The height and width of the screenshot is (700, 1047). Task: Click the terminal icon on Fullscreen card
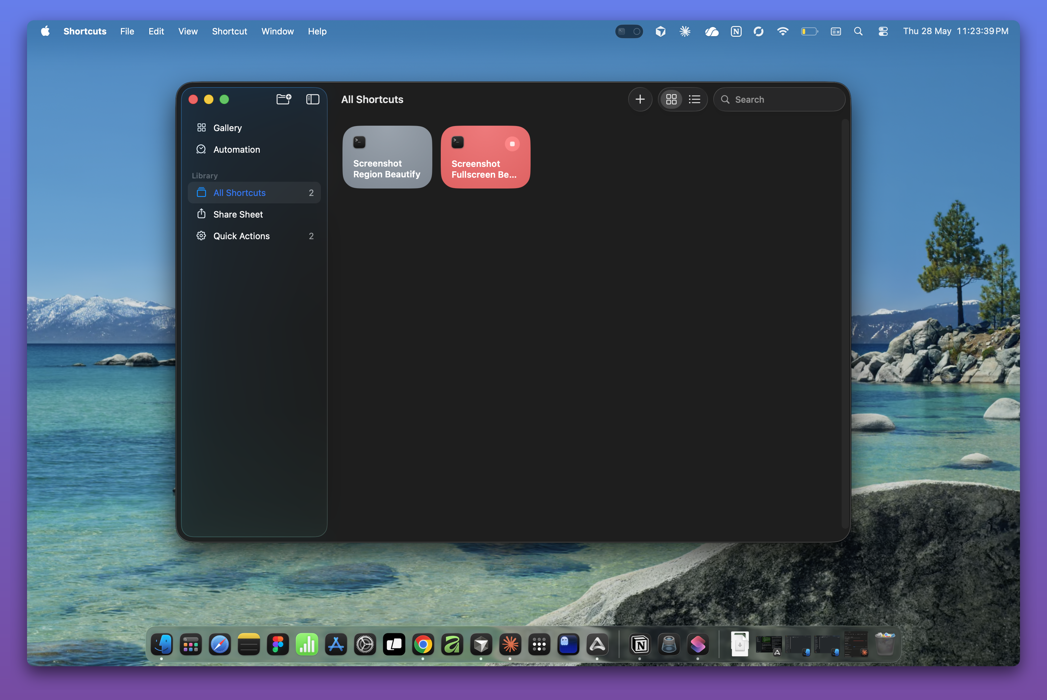pos(457,142)
